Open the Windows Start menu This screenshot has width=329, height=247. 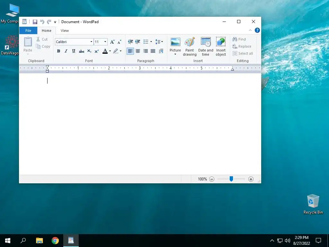coord(8,241)
